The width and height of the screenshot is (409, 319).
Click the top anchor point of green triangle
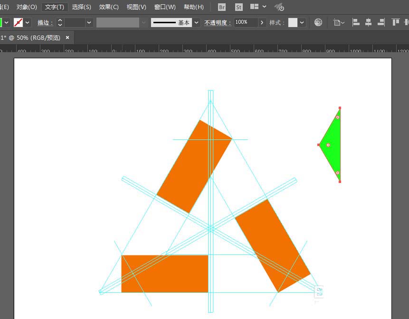(340, 108)
